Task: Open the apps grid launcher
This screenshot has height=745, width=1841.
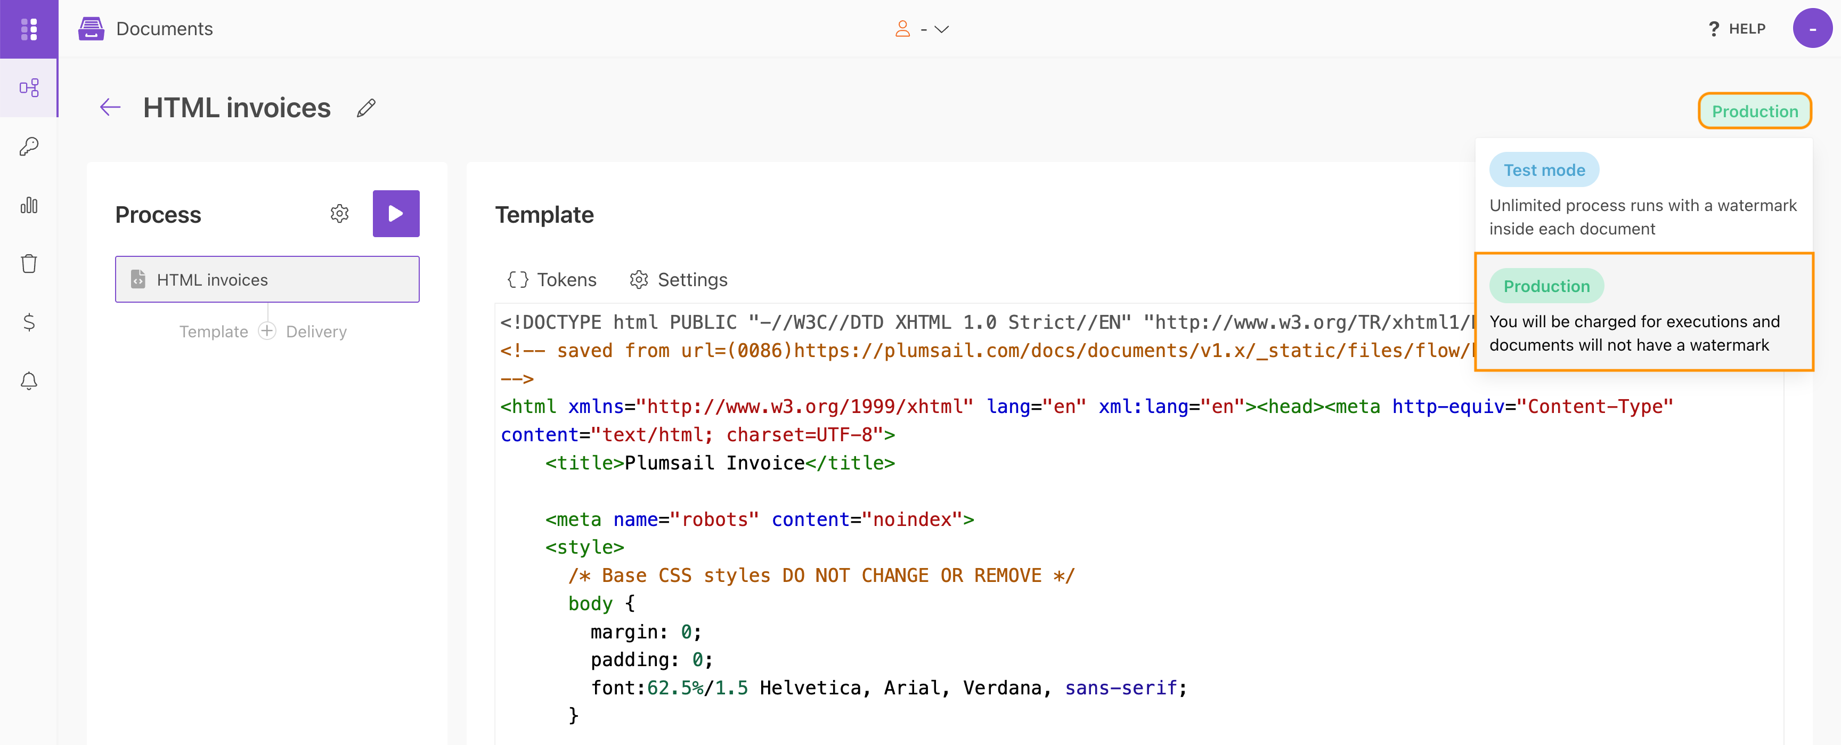Action: [x=29, y=29]
